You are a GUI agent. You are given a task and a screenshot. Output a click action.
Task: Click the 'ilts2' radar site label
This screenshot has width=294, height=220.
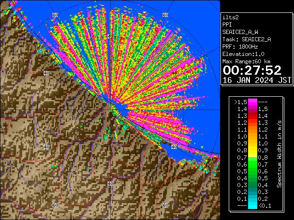[x=231, y=17]
